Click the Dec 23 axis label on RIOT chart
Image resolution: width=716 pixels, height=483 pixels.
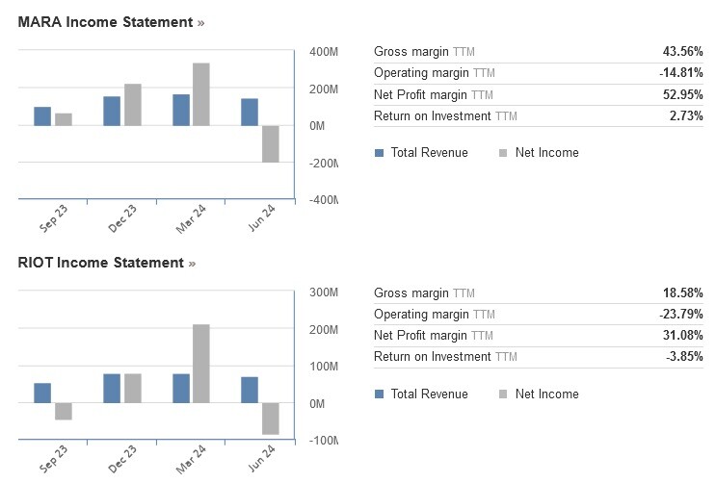[x=122, y=459]
